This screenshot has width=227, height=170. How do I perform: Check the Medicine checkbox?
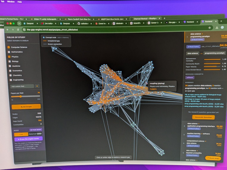pos(10,66)
